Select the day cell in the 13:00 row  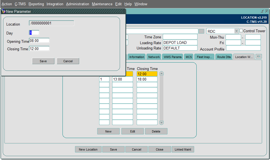tap(104, 79)
